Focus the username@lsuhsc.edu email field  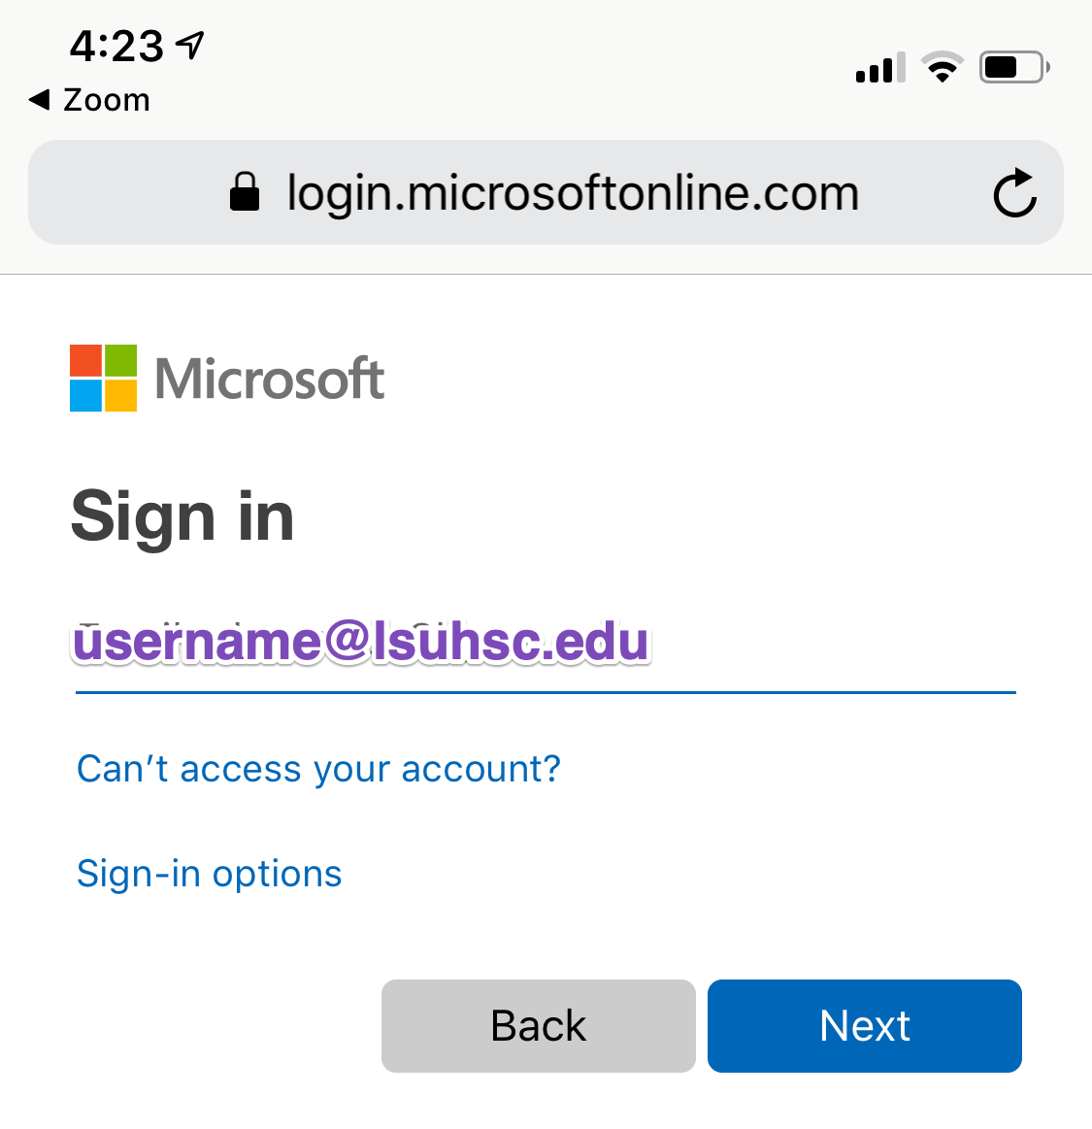(544, 643)
